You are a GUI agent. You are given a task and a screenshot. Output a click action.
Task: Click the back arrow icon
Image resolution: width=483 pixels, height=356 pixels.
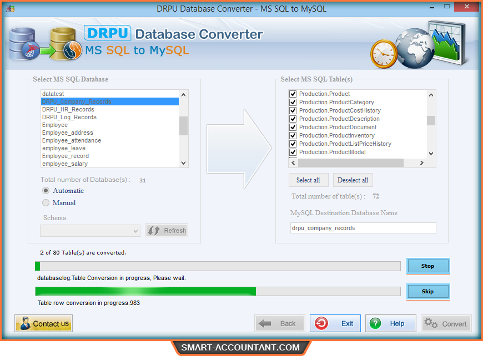coord(265,323)
